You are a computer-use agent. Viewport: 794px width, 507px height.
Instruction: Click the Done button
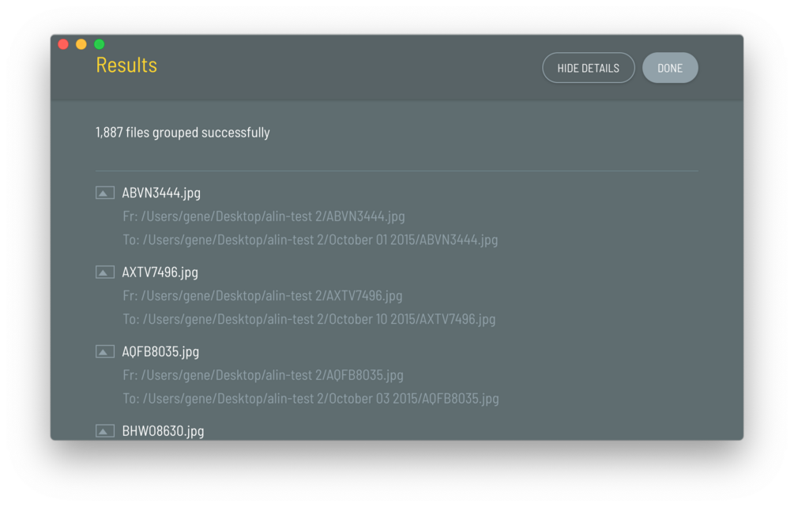pyautogui.click(x=669, y=68)
